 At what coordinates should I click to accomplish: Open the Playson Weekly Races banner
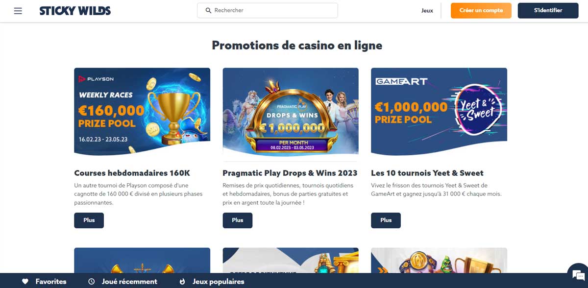click(142, 111)
